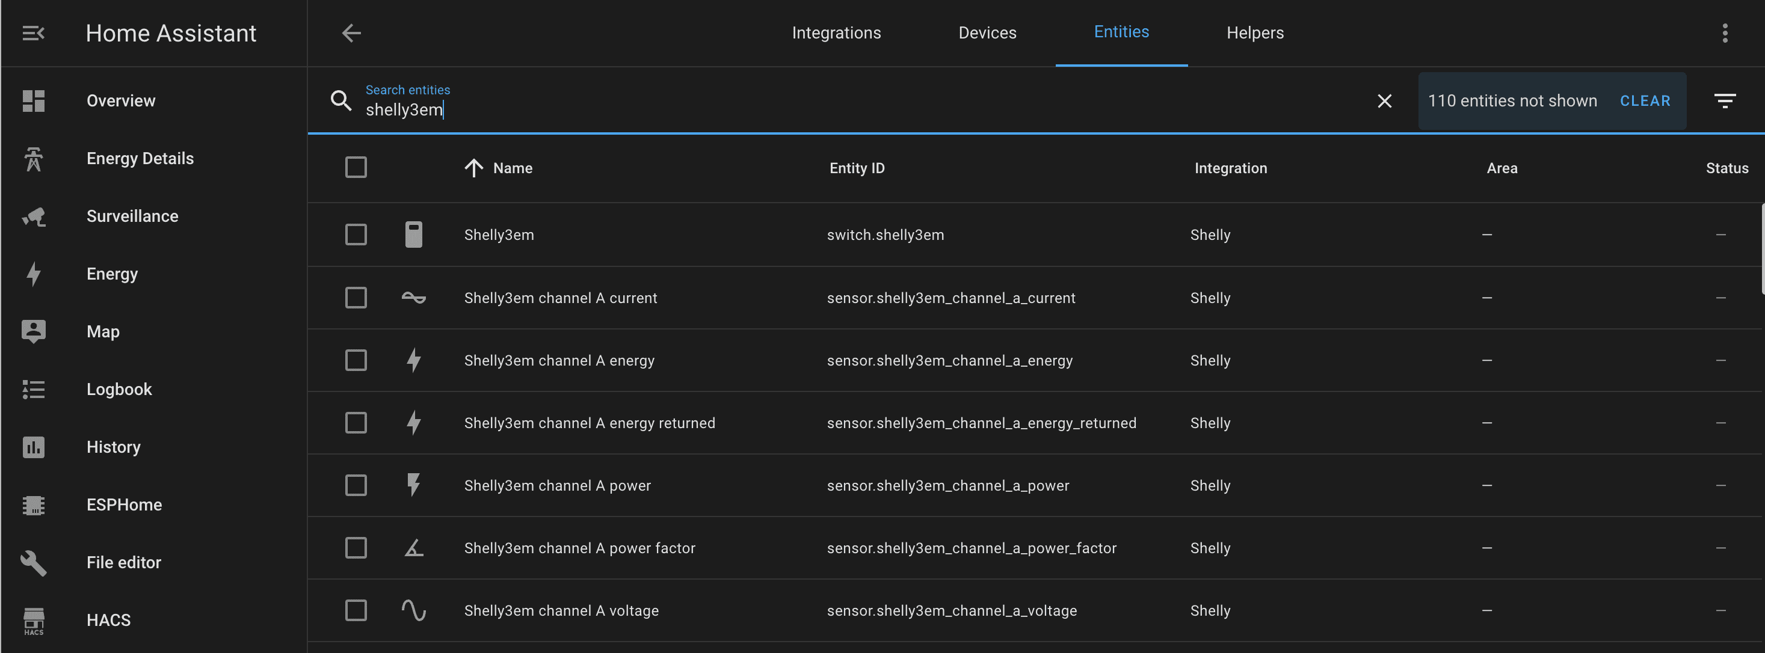Collapse the sidebar with the hamburger menu icon
Viewport: 1765px width, 653px height.
point(33,33)
